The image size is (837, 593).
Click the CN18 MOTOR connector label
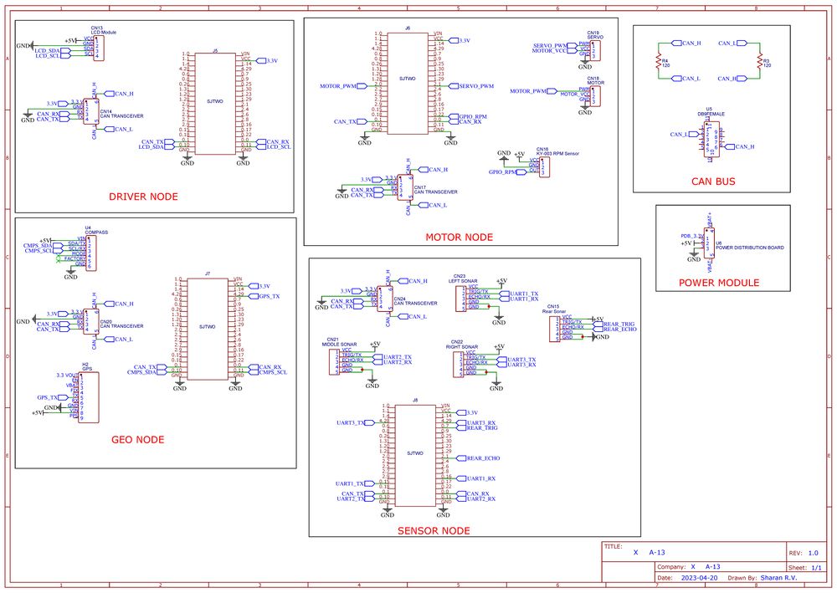[596, 80]
